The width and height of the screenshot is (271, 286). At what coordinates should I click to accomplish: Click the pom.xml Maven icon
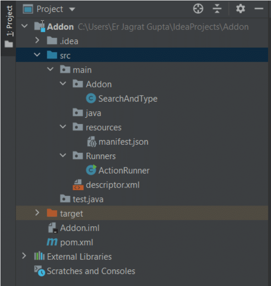(52, 242)
